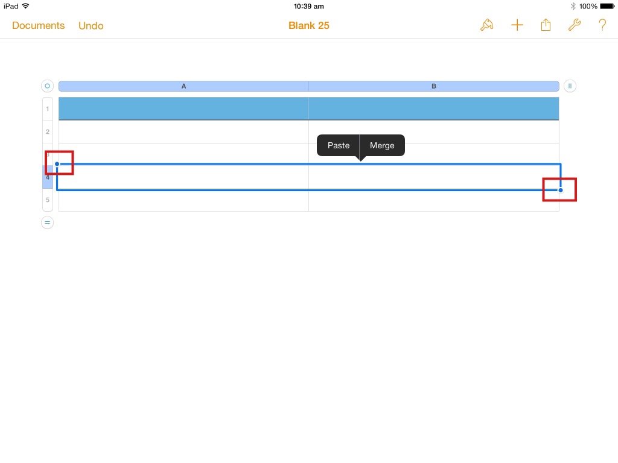The image size is (618, 463).
Task: Show the Help question mark overlay
Action: pyautogui.click(x=602, y=25)
